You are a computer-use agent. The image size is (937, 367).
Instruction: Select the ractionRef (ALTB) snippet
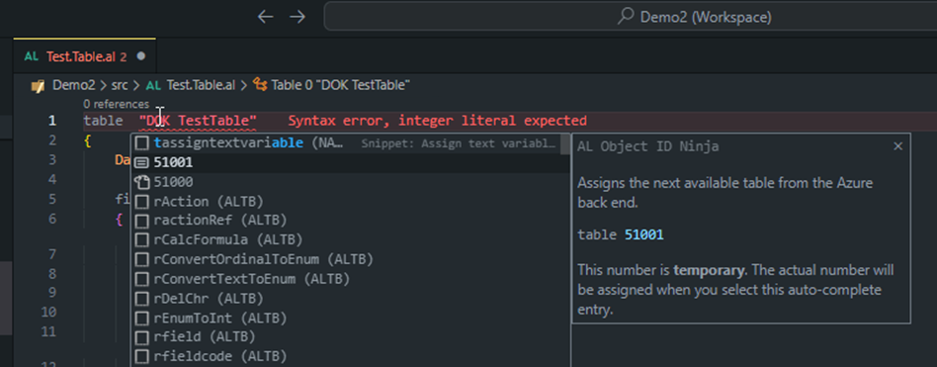tap(350, 221)
